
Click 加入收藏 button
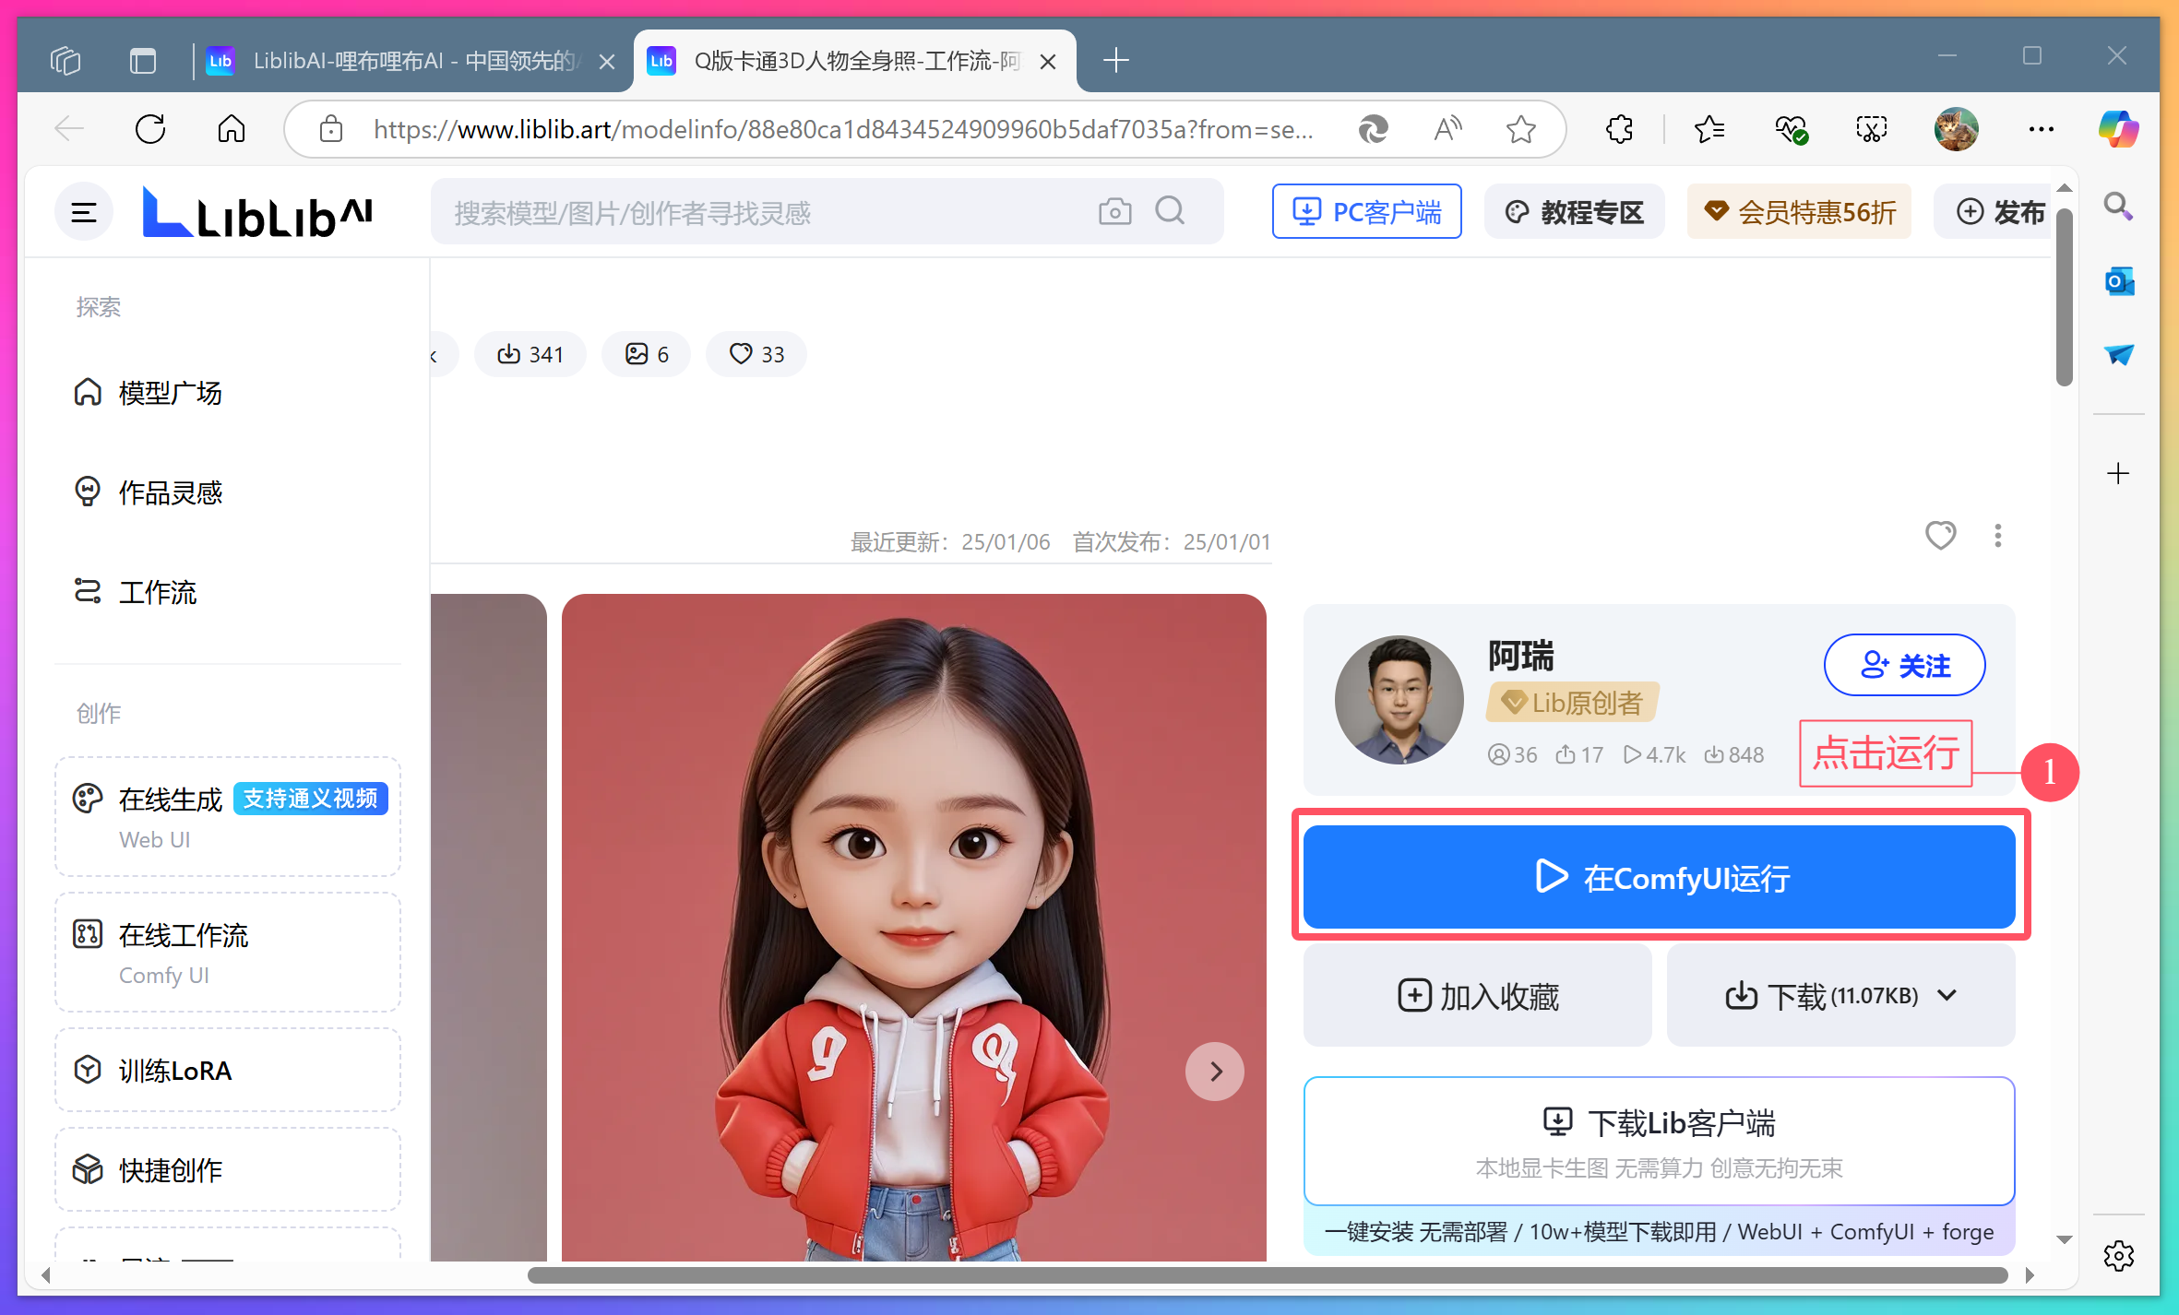pos(1477,996)
